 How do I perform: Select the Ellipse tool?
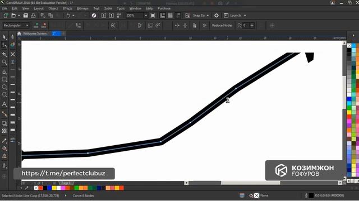tap(4, 87)
